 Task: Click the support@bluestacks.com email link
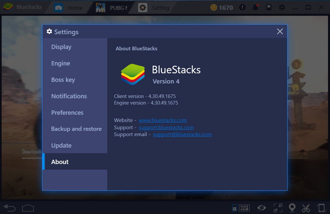tap(182, 134)
